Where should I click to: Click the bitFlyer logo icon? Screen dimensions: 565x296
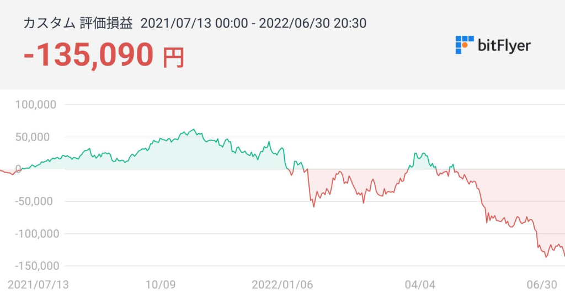[x=465, y=45]
